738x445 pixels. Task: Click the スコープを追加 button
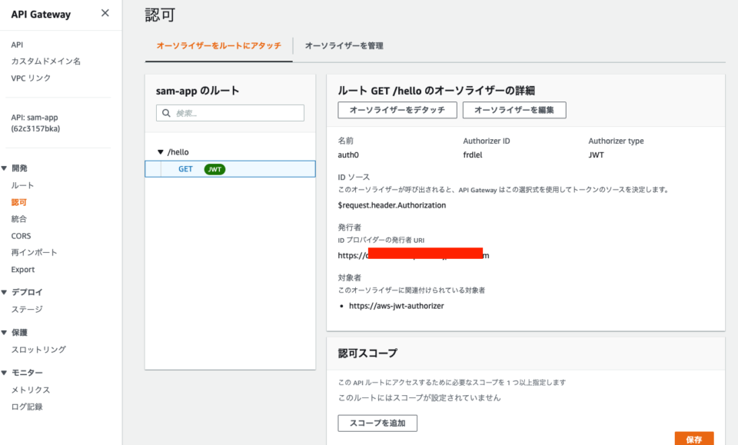pos(377,423)
